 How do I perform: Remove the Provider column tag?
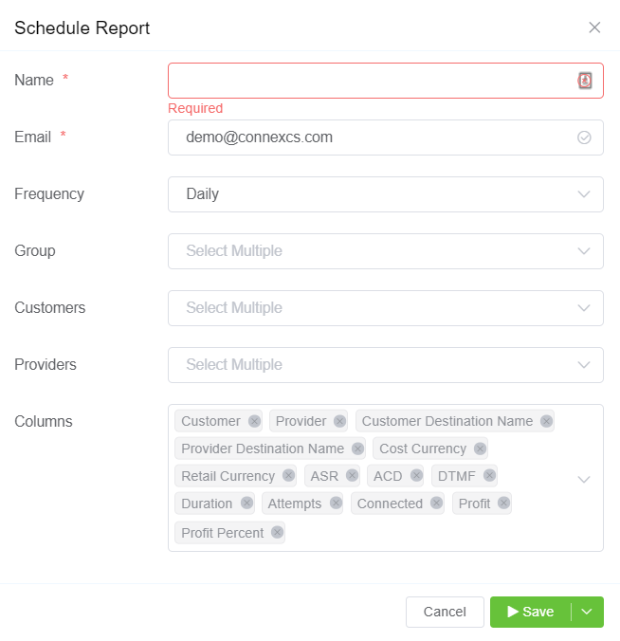[x=339, y=421]
